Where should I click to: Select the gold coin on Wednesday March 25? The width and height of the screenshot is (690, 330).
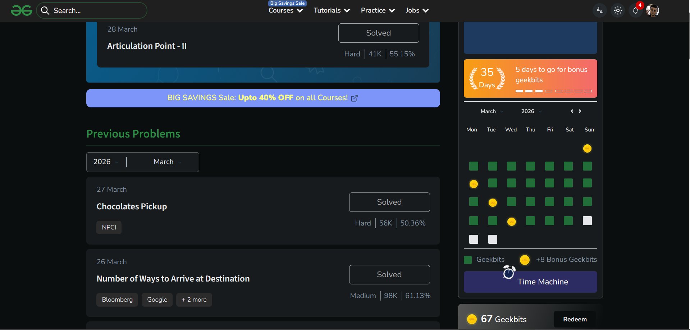pos(511,222)
